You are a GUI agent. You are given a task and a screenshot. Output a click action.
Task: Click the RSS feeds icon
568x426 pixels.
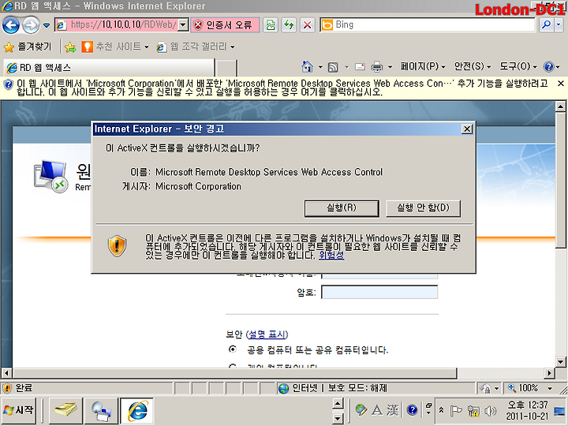coord(333,67)
